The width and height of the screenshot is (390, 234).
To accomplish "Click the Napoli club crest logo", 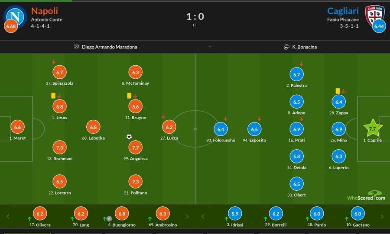I will pyautogui.click(x=15, y=16).
